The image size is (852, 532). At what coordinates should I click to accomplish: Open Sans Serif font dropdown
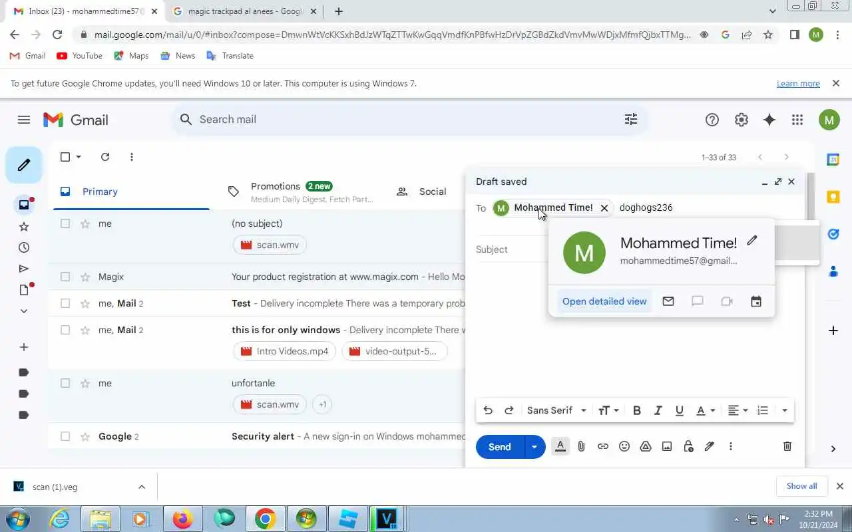(x=556, y=410)
